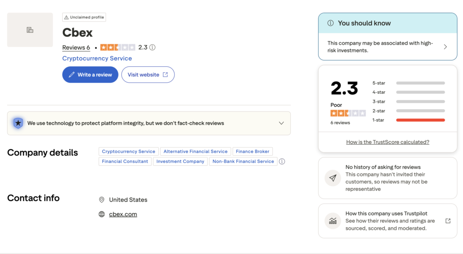
Task: Open How is the TrustScore calculated link
Action: pos(387,142)
